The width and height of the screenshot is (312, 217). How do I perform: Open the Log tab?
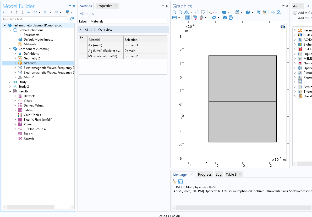coord(218,175)
